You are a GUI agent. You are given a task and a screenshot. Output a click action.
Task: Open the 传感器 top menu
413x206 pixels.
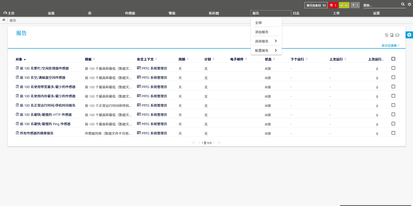click(x=130, y=13)
